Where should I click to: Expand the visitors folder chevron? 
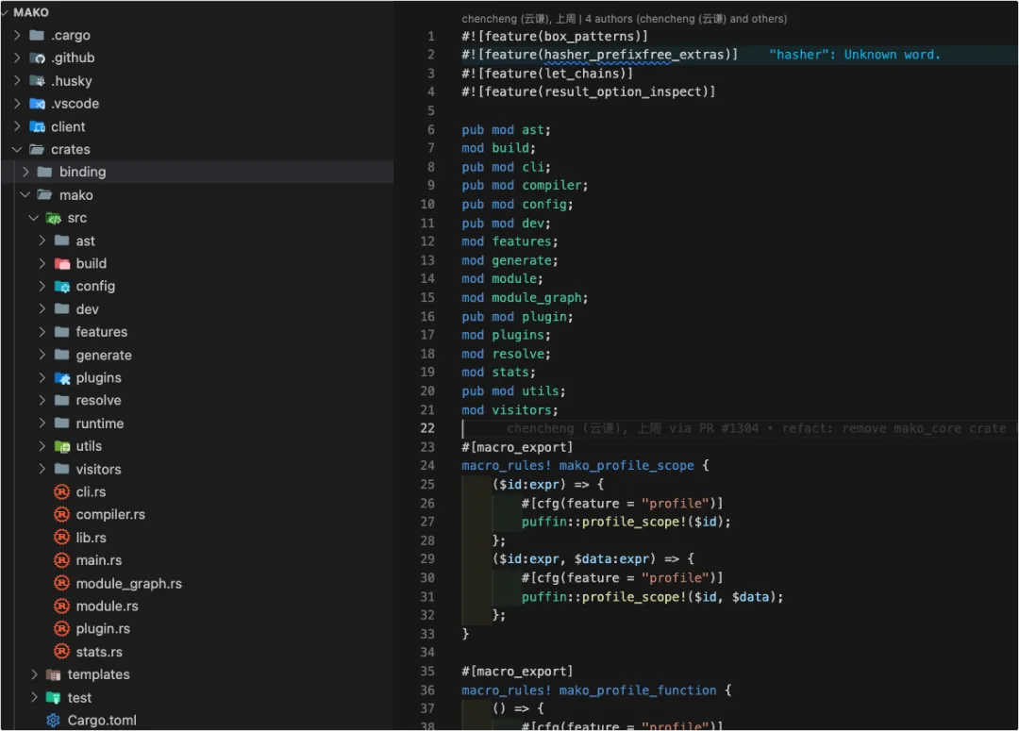pyautogui.click(x=42, y=469)
